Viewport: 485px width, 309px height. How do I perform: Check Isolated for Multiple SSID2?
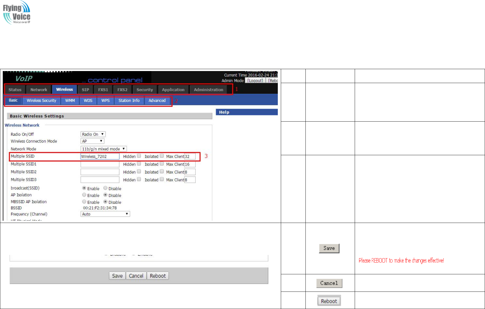162,171
